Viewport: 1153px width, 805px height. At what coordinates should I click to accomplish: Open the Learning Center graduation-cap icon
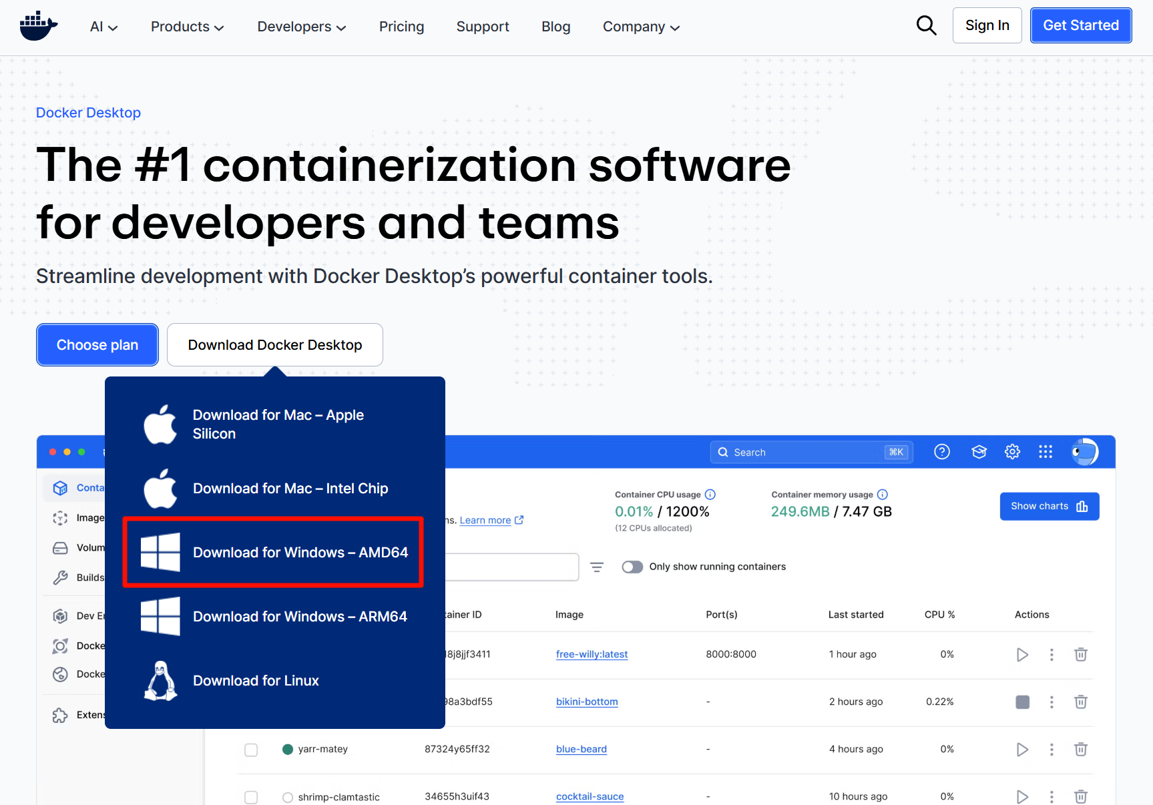pyautogui.click(x=979, y=452)
